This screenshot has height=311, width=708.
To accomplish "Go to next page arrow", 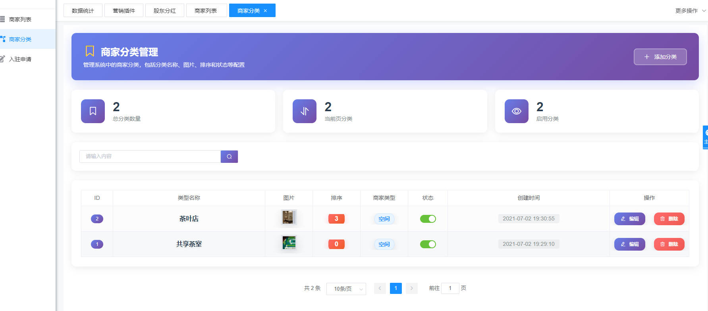I will tap(412, 288).
